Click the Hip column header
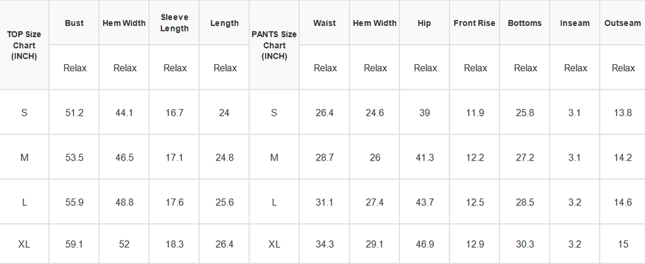Image resolution: width=645 pixels, height=264 pixels. (x=424, y=23)
